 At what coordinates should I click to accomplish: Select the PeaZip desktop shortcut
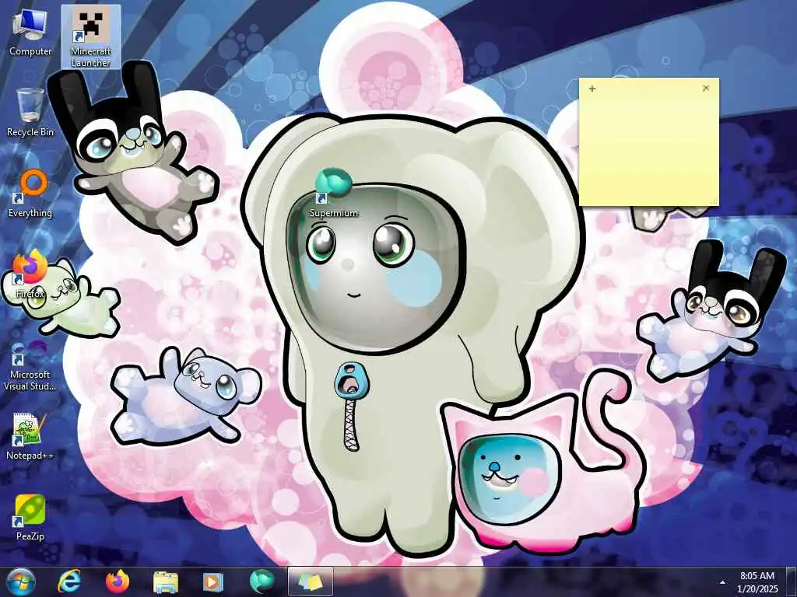[30, 517]
